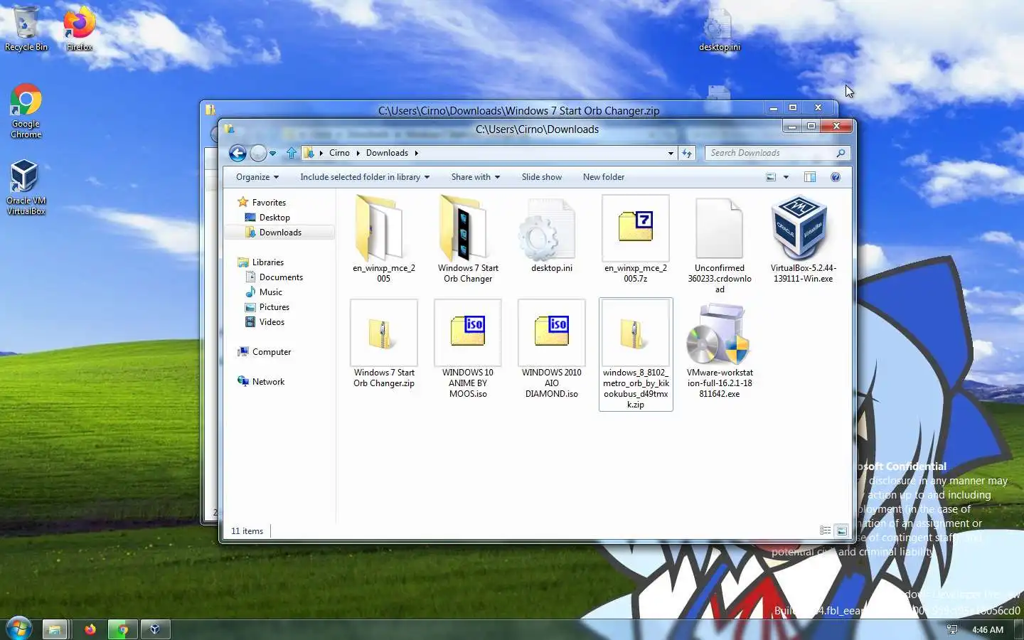Image resolution: width=1024 pixels, height=640 pixels.
Task: Select Favorites in the navigation pane
Action: click(268, 203)
